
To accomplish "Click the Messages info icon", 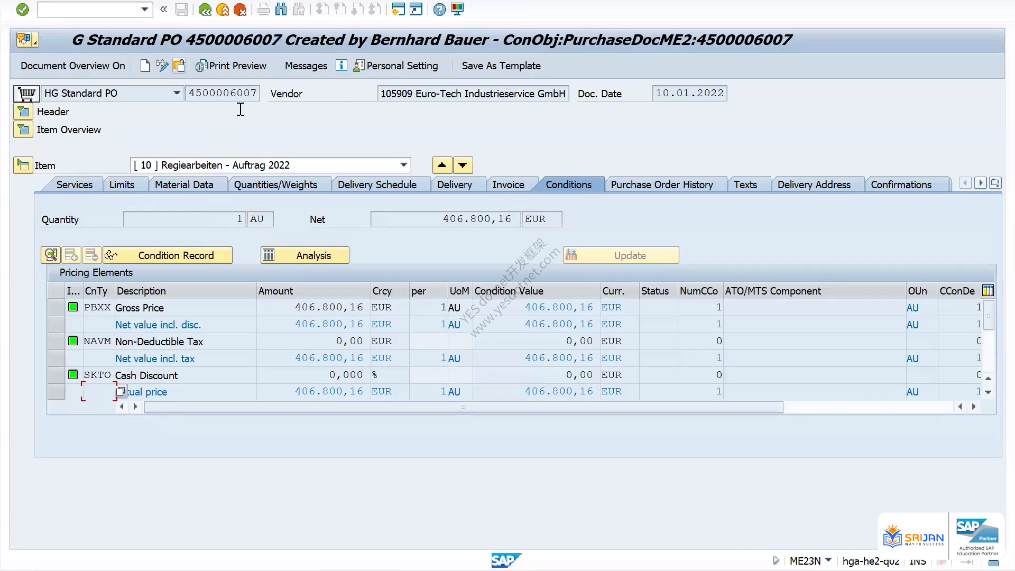I will coord(342,66).
